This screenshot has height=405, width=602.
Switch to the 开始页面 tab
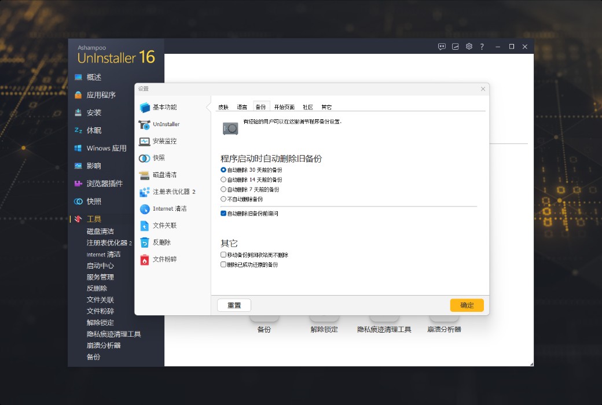pyautogui.click(x=284, y=107)
